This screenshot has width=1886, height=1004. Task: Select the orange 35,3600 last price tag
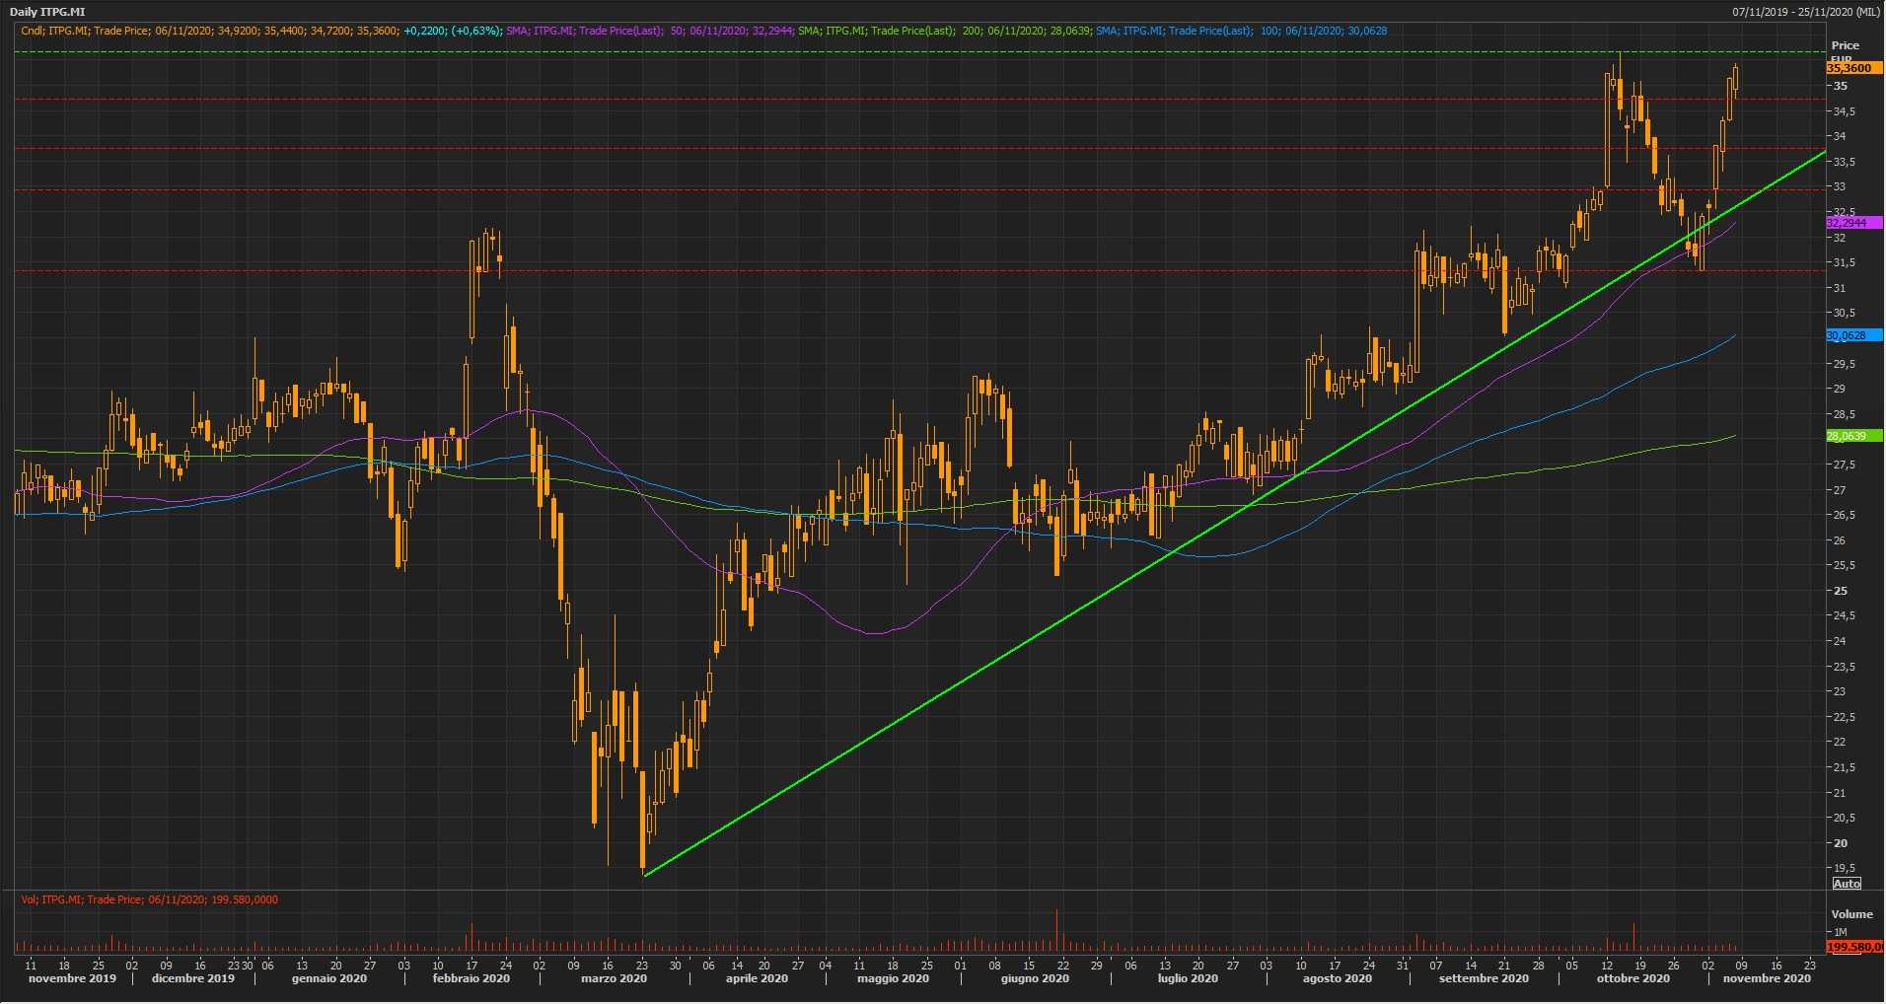pos(1850,68)
